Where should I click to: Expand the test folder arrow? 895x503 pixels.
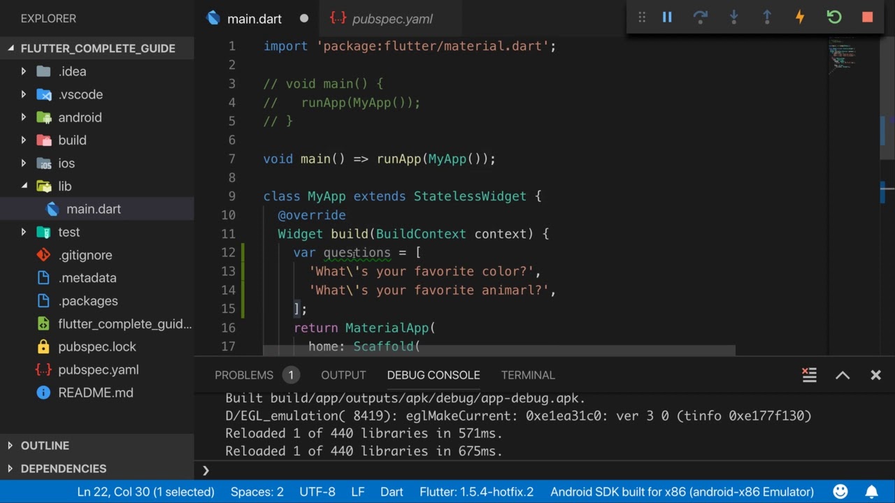tap(24, 232)
